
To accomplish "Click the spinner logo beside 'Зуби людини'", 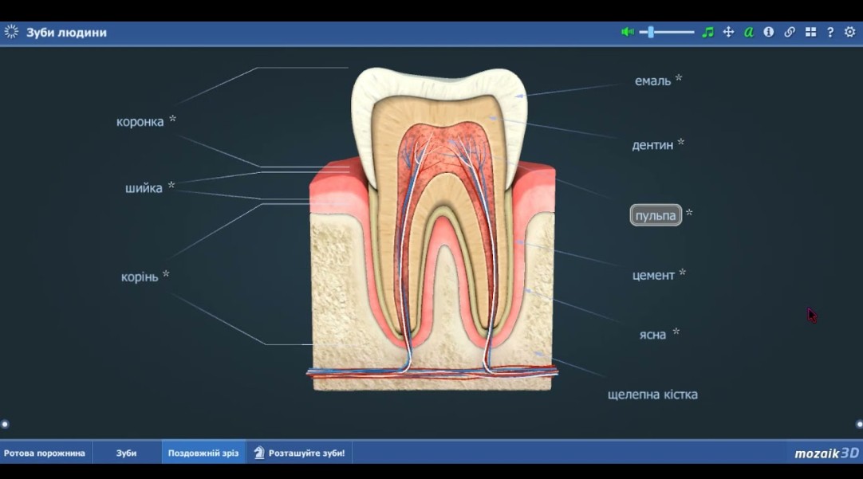I will (11, 32).
